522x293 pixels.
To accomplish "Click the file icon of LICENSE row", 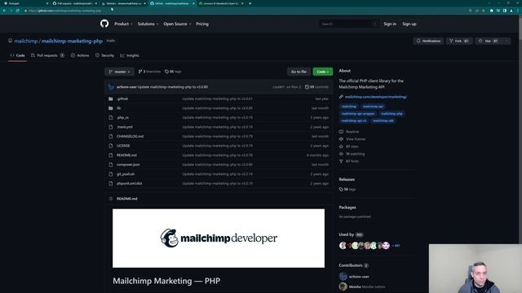I will point(111,146).
